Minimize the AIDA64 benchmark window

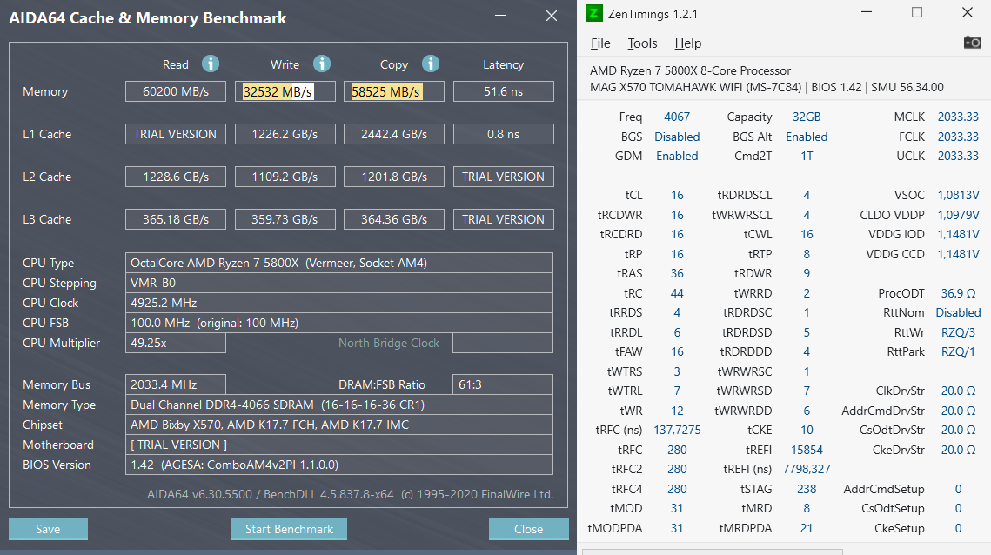pyautogui.click(x=500, y=15)
